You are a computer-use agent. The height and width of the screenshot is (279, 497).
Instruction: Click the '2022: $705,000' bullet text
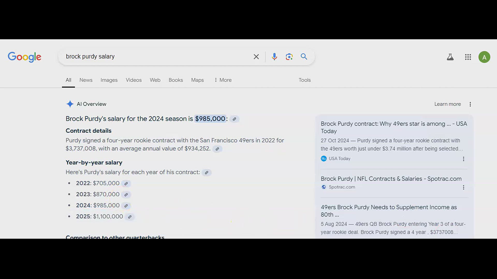[98, 183]
